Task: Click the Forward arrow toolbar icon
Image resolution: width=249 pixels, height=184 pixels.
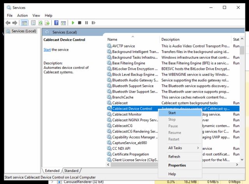Action: (x=15, y=23)
